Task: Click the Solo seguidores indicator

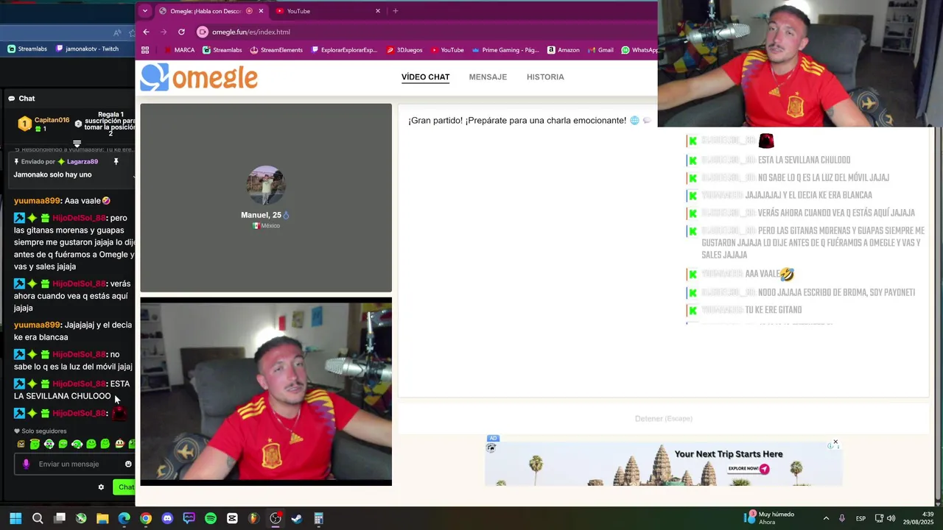Action: pyautogui.click(x=41, y=431)
